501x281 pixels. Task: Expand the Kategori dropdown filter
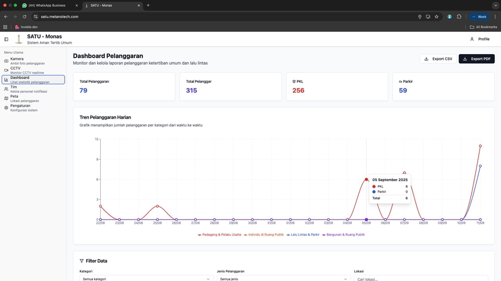[146, 279]
